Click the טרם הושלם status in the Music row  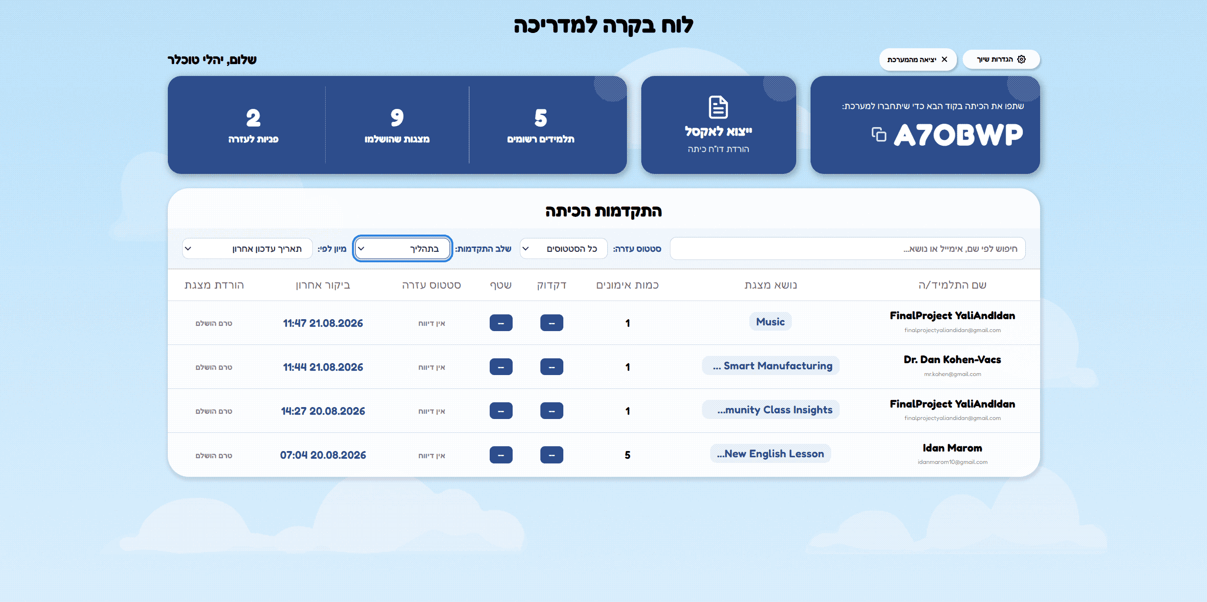(214, 323)
